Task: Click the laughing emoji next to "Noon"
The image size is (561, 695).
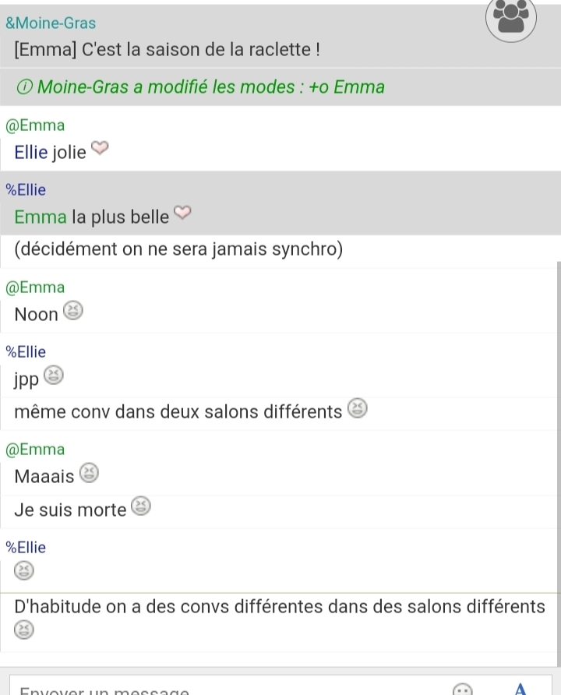Action: point(72,311)
